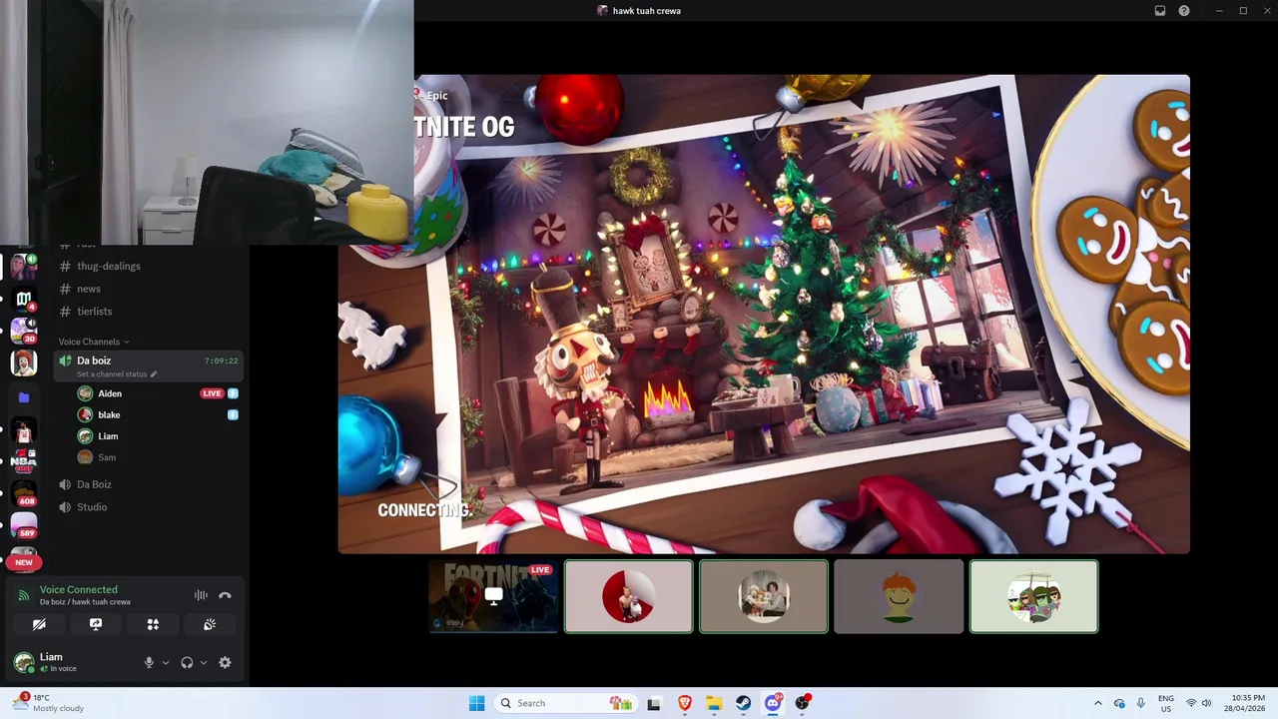Open File Explorer from the taskbar
Viewport: 1278px width, 719px height.
(x=714, y=703)
